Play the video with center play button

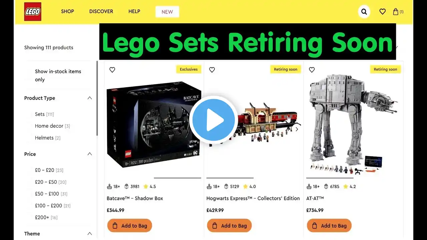coord(213,120)
